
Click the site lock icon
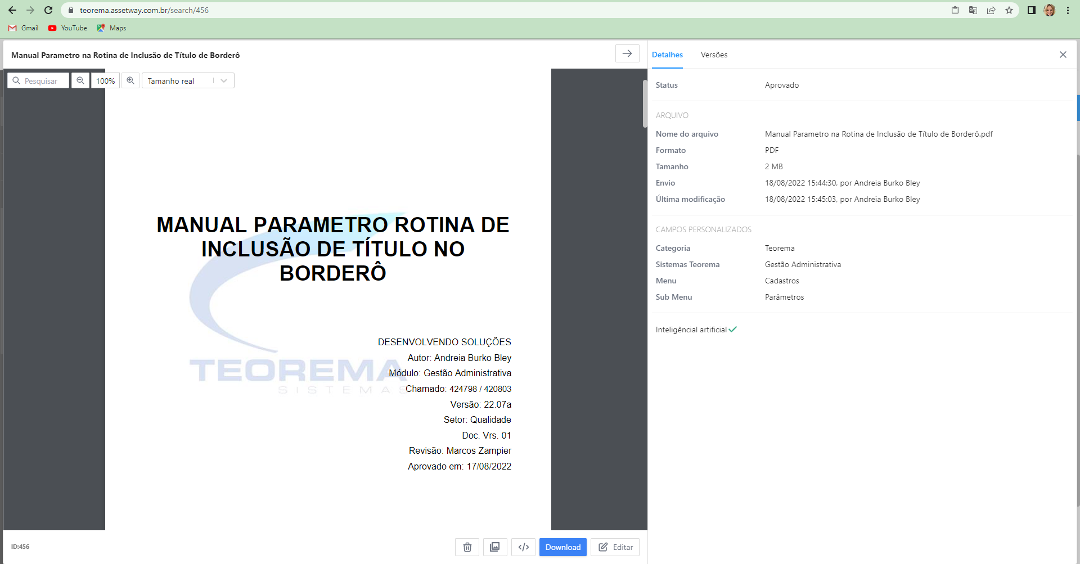click(71, 10)
